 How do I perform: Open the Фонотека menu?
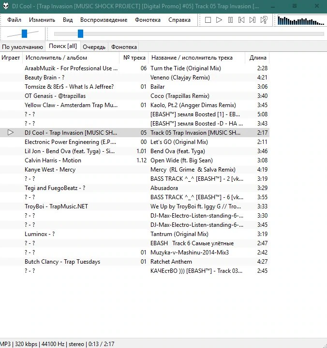pyautogui.click(x=148, y=20)
